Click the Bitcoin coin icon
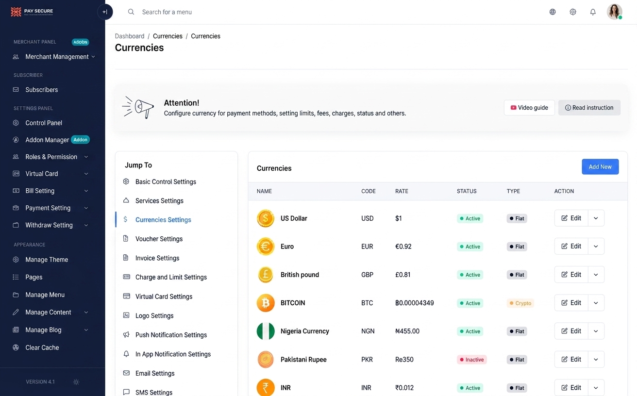The height and width of the screenshot is (396, 637). point(266,303)
